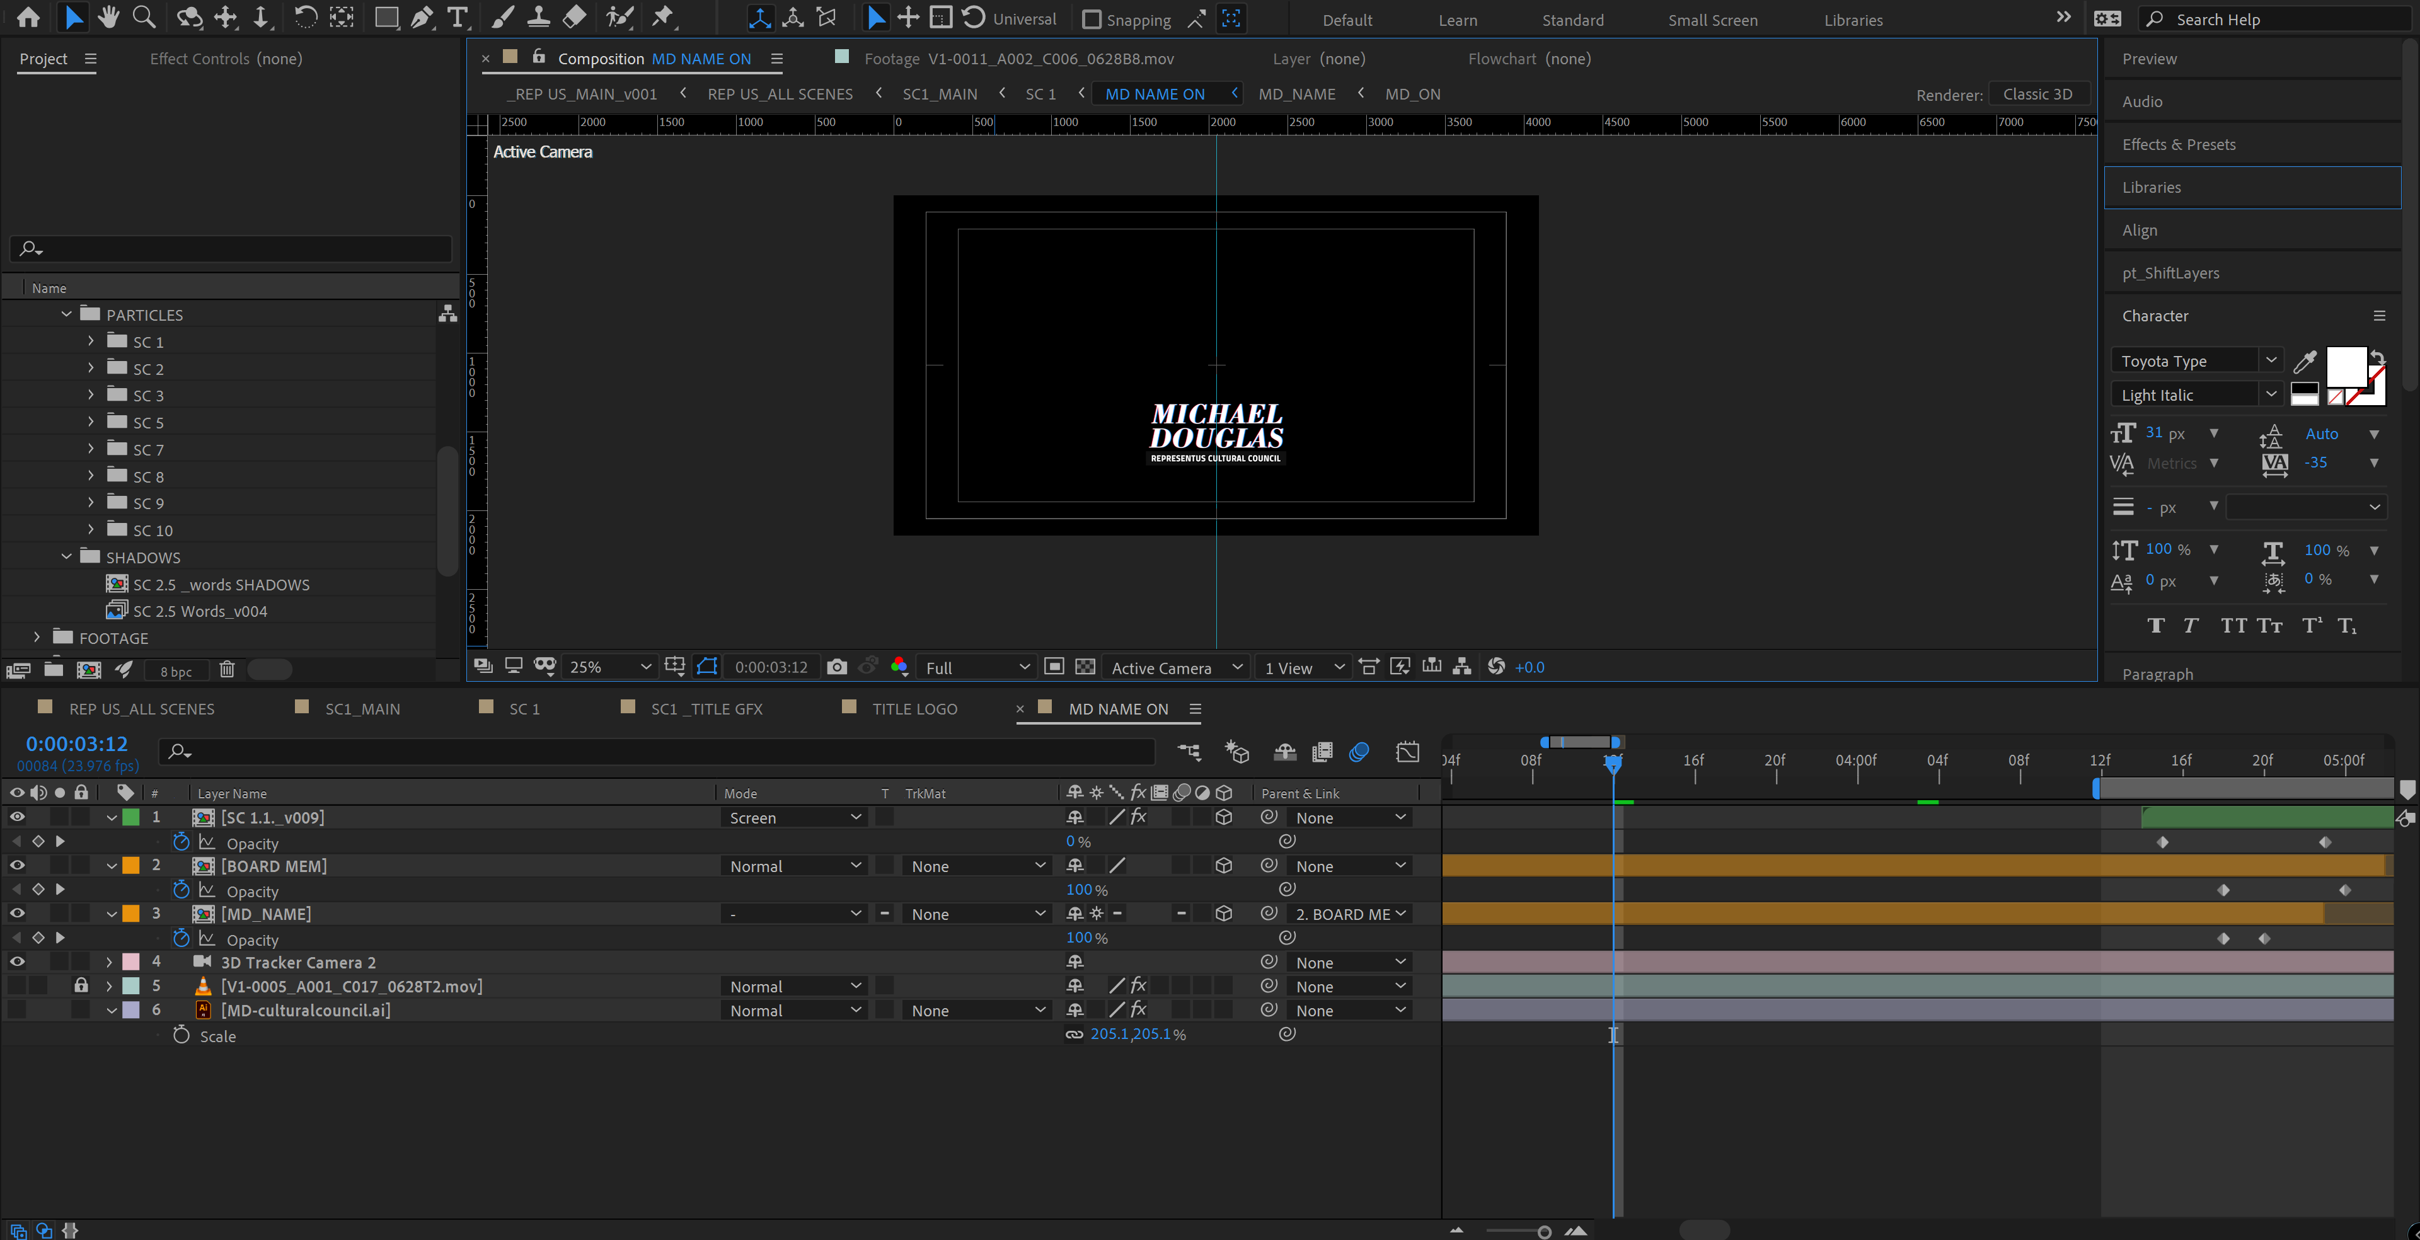Hide the 3D Tracker Camera 2 layer
The height and width of the screenshot is (1240, 2420).
17,962
